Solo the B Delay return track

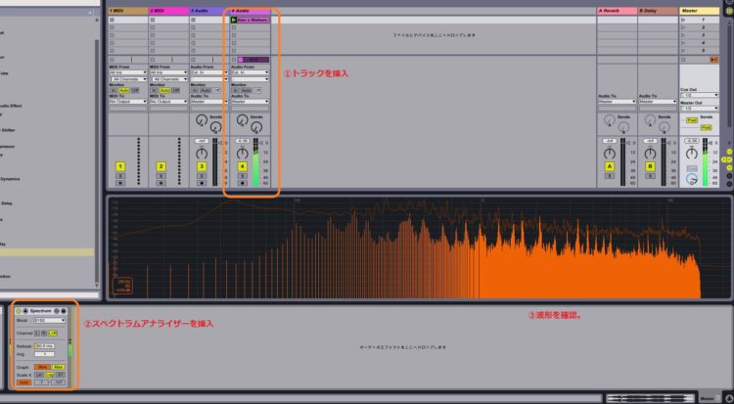click(x=650, y=176)
